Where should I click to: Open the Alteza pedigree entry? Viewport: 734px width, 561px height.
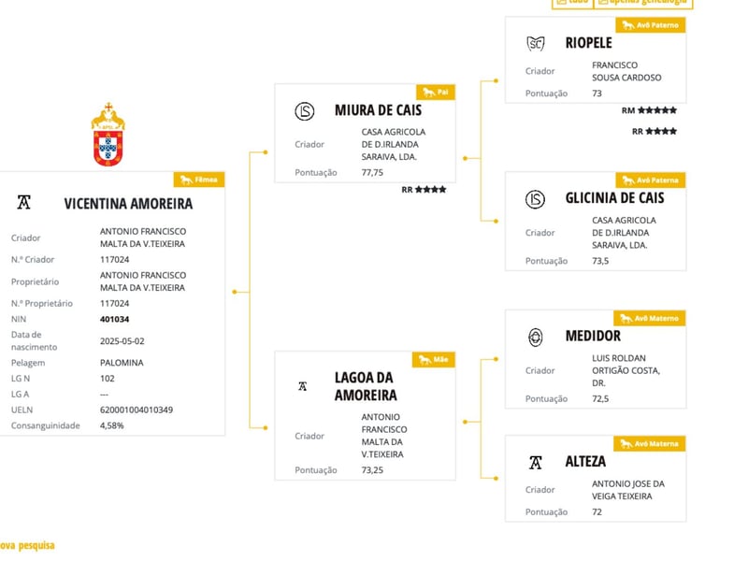[585, 462]
